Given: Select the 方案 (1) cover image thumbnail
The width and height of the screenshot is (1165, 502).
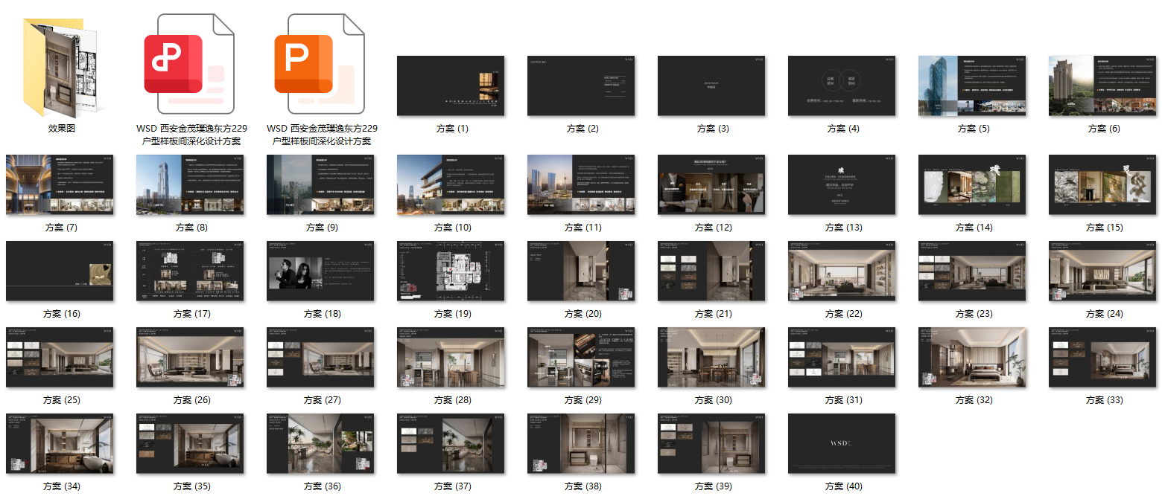Looking at the screenshot, I should coord(450,86).
